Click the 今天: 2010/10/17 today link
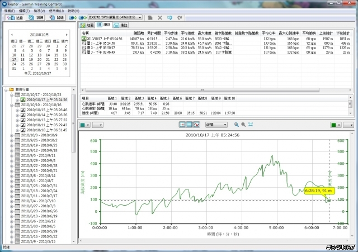 pyautogui.click(x=37, y=73)
